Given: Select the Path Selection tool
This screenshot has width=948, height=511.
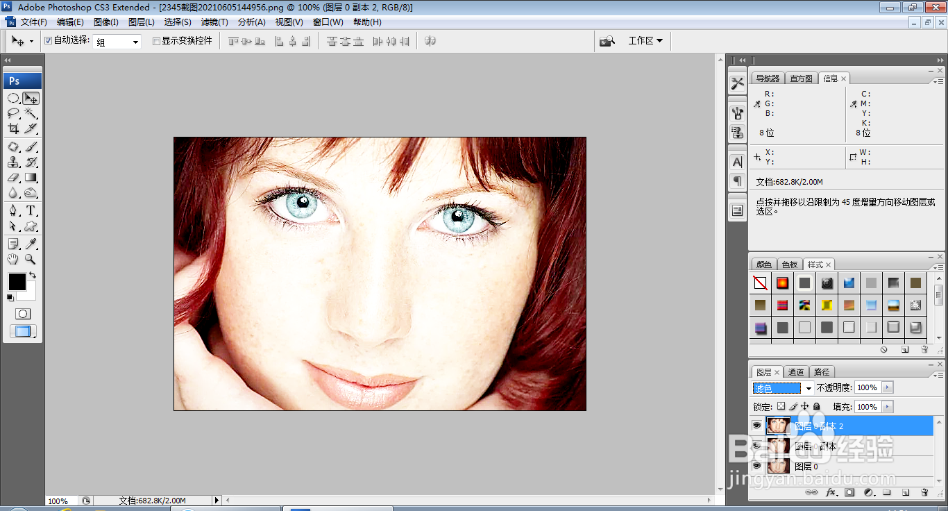Looking at the screenshot, I should 13,226.
